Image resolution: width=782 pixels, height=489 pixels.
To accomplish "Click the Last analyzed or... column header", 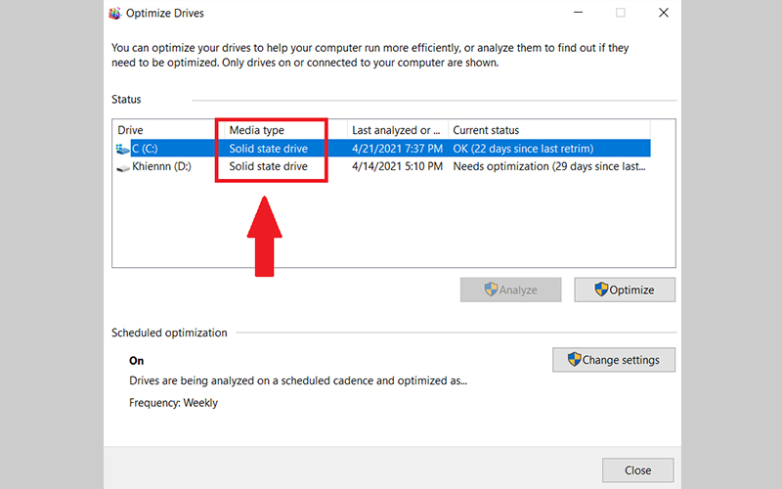I will click(x=396, y=130).
